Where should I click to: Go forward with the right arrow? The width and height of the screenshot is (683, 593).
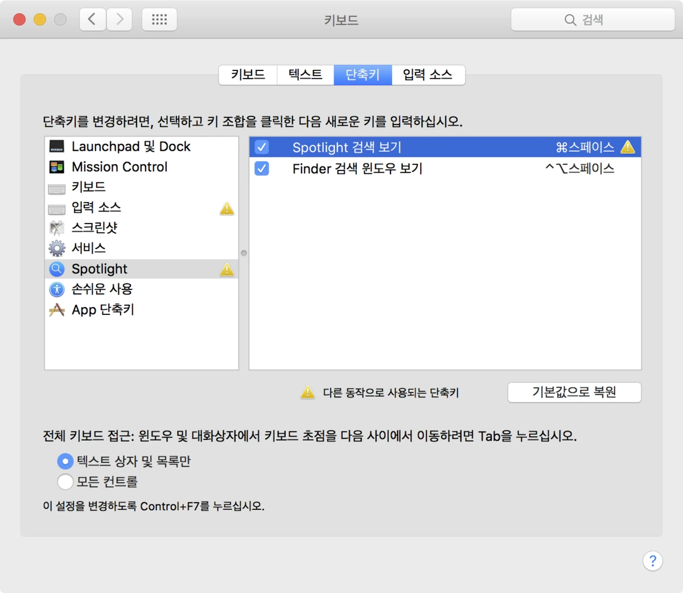click(x=120, y=20)
